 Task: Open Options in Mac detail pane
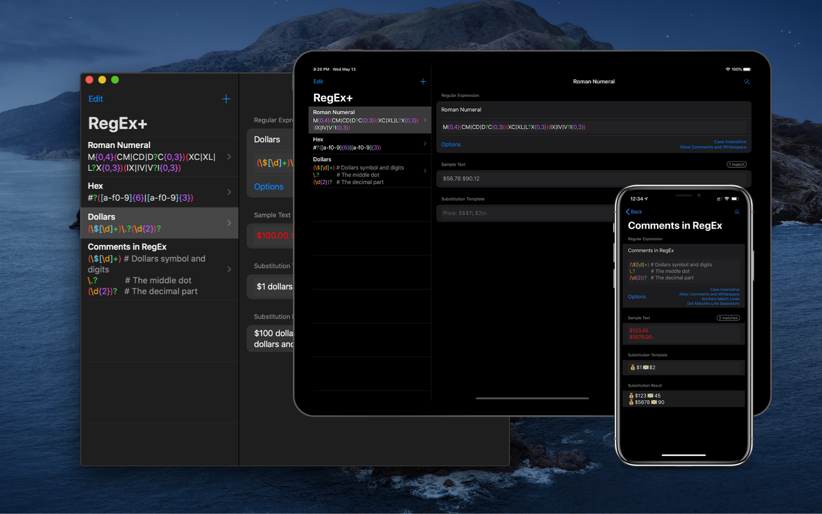click(268, 187)
